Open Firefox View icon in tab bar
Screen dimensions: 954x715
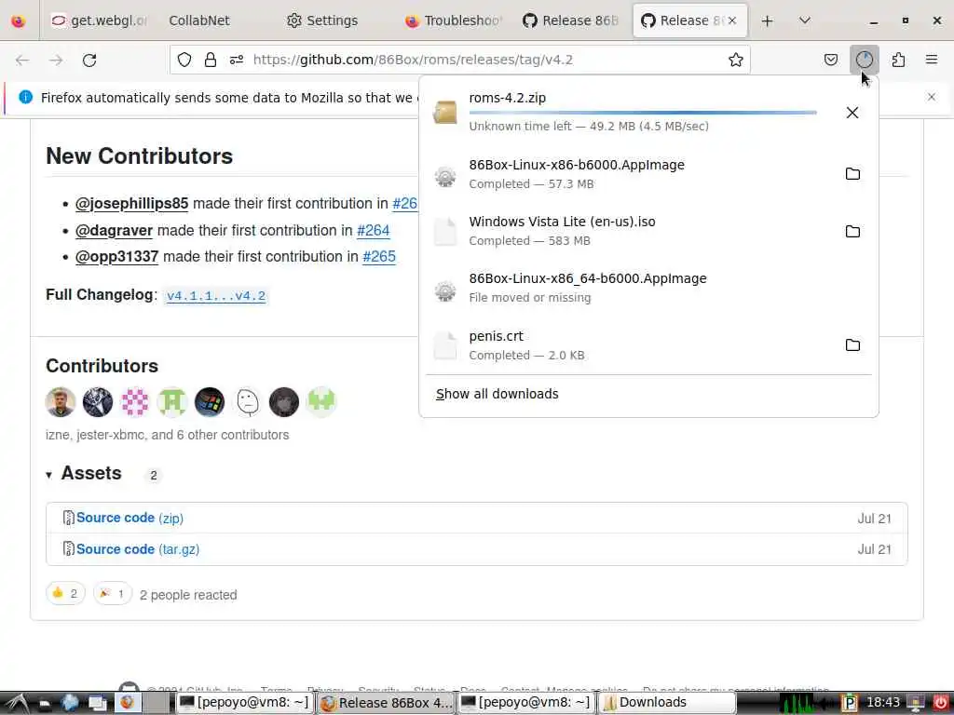pos(19,20)
